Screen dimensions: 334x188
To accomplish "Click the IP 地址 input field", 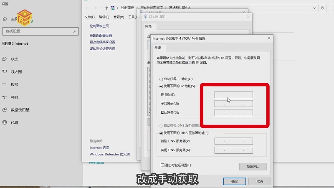I will point(233,95).
